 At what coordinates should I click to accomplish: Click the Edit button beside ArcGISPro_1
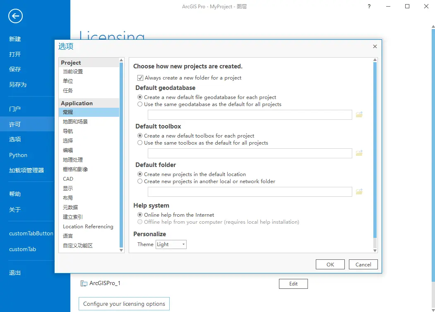tap(293, 284)
